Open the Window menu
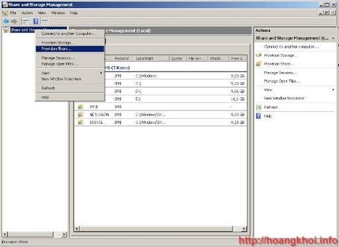 click(58, 13)
